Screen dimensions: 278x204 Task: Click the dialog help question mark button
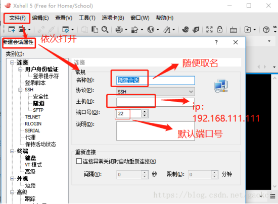[x=216, y=42]
